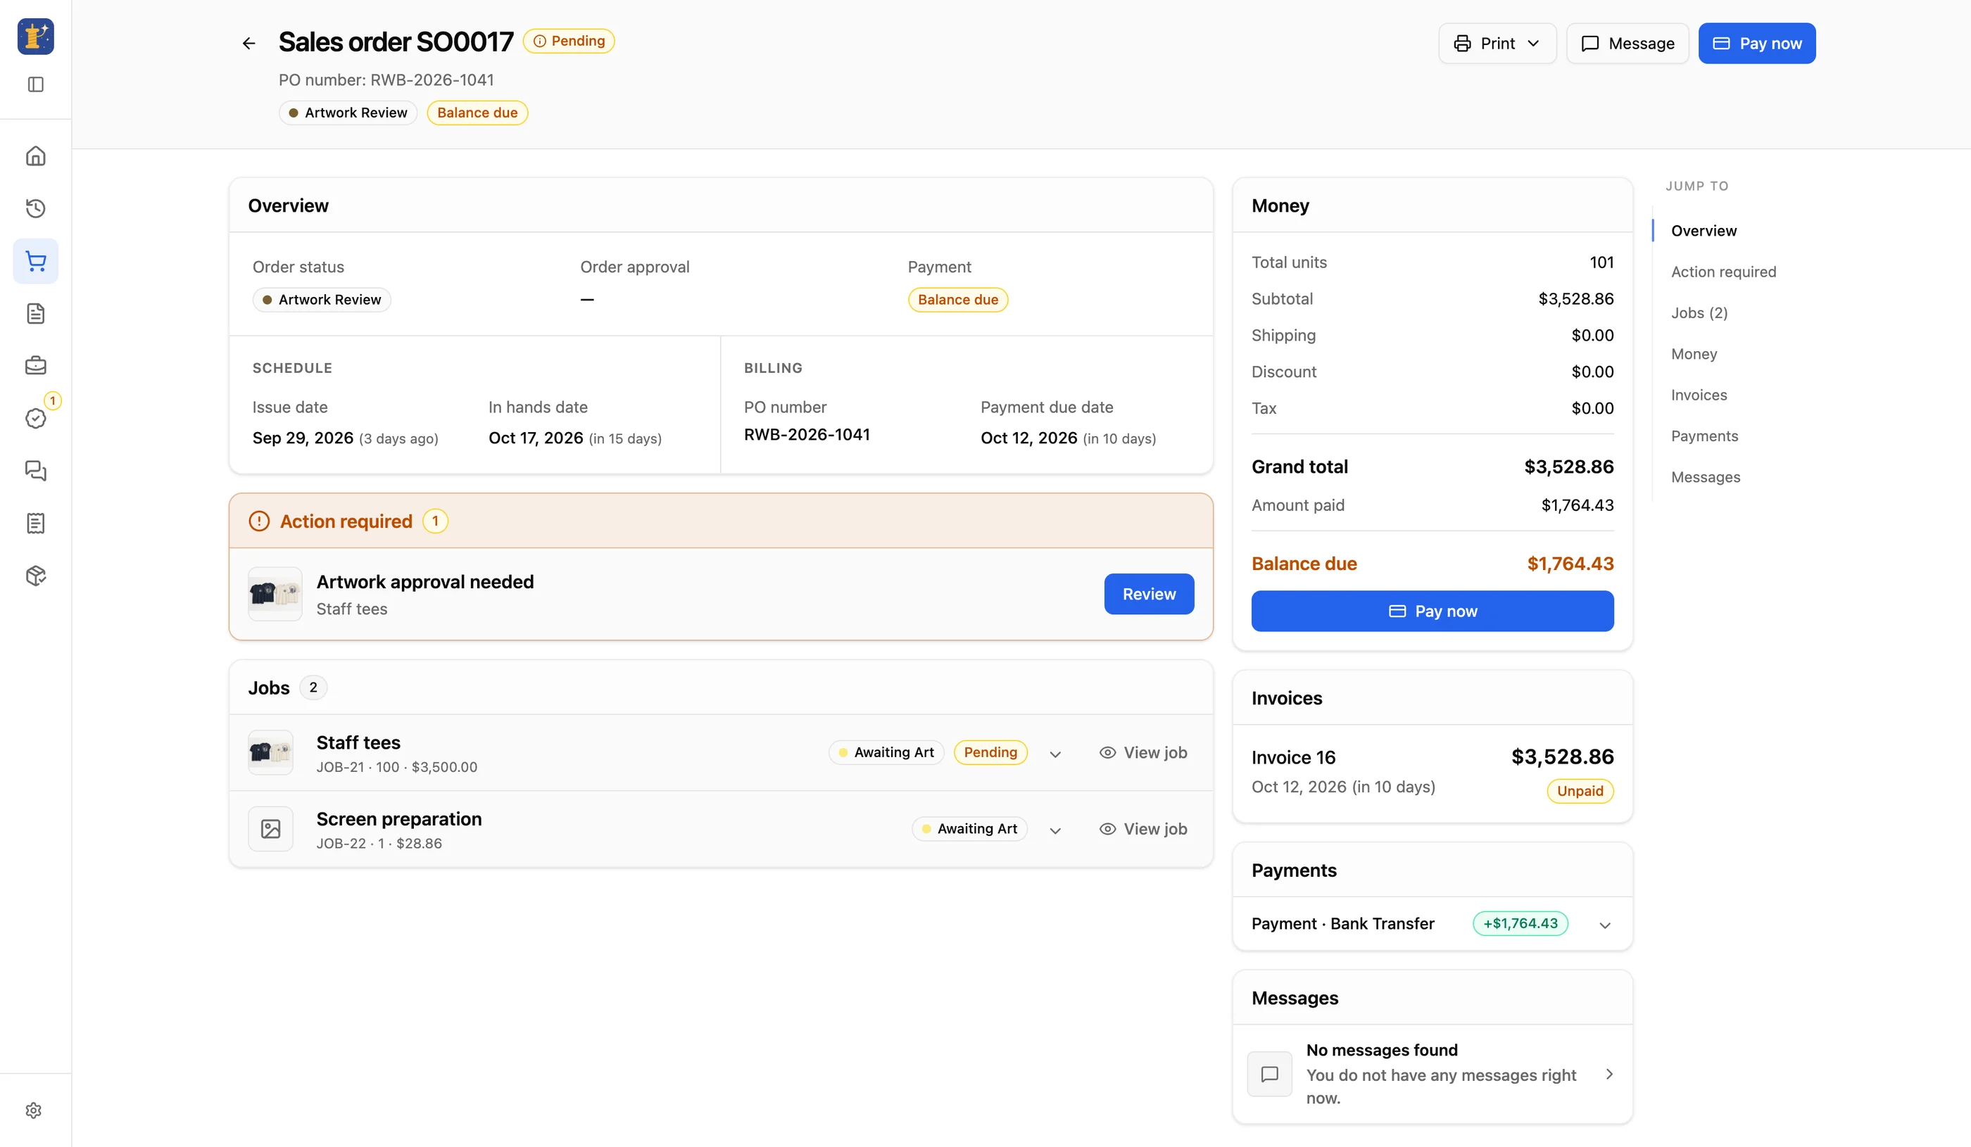Viewport: 1971px width, 1147px height.
Task: Click the Artwork approval needed title
Action: click(x=424, y=582)
